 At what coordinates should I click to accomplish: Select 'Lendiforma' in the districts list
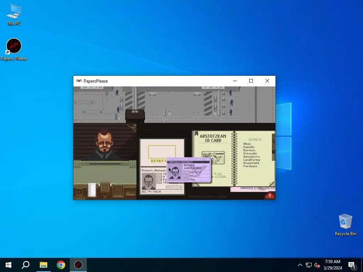point(251,160)
